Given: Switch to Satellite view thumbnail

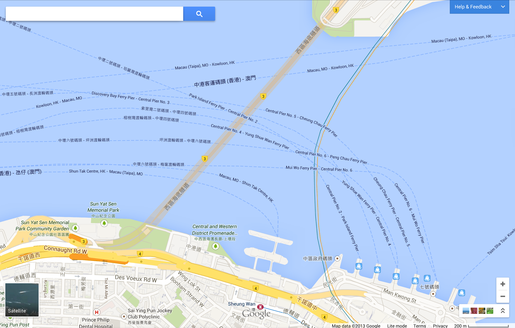Looking at the screenshot, I should tap(22, 300).
